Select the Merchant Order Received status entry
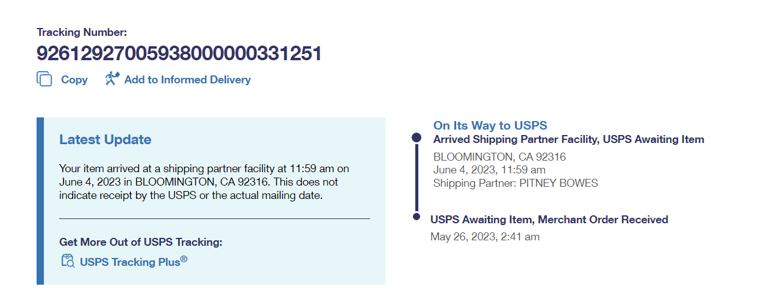758x292 pixels. tap(549, 220)
